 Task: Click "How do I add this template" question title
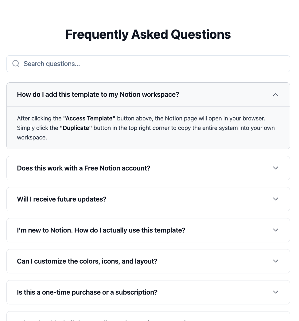[98, 94]
